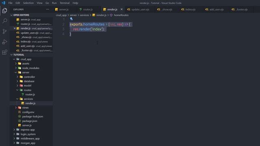The image size is (260, 146).
Task: Open the Help menu
Action: 75,3
